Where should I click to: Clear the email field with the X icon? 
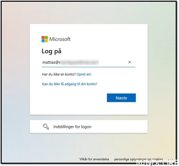click(129, 62)
